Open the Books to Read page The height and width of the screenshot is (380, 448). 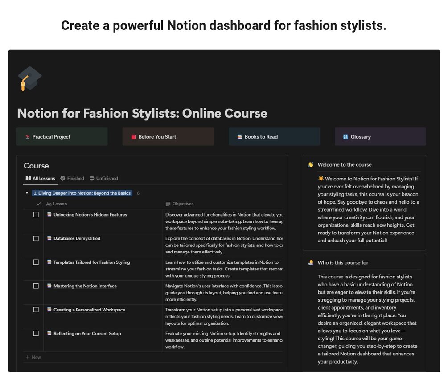pyautogui.click(x=274, y=137)
